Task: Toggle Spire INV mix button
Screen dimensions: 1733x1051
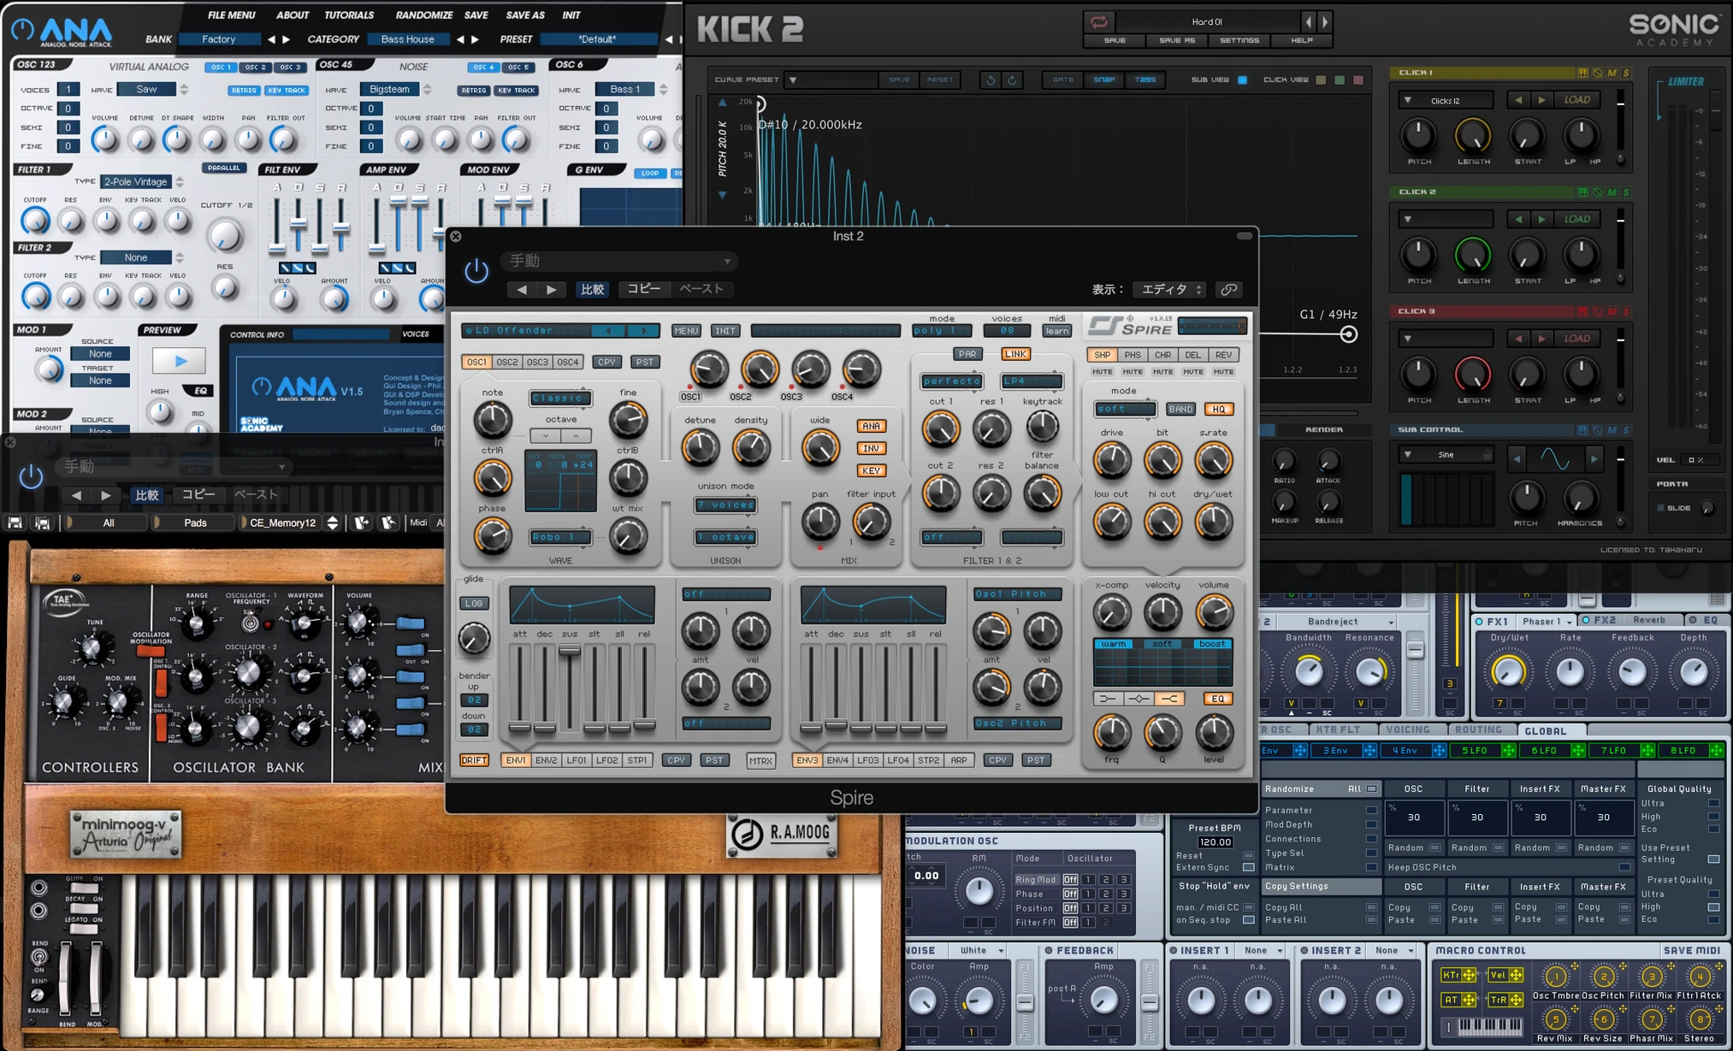Action: pos(871,448)
